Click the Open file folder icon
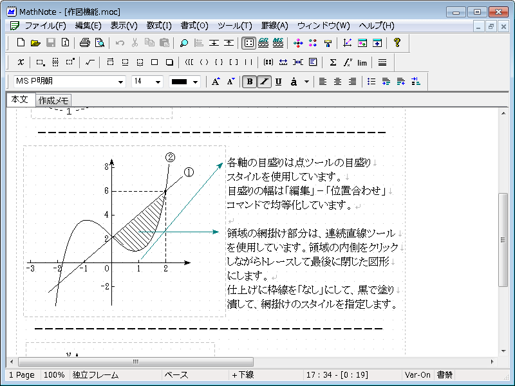The image size is (515, 386). pos(35,43)
